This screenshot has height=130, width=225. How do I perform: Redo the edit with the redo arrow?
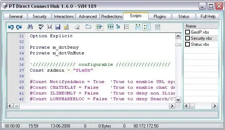pos(19,27)
